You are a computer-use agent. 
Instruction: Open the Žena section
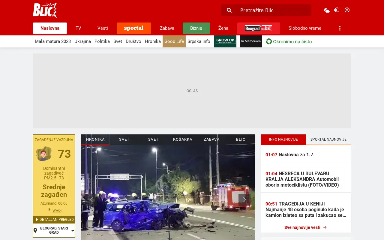point(223,28)
